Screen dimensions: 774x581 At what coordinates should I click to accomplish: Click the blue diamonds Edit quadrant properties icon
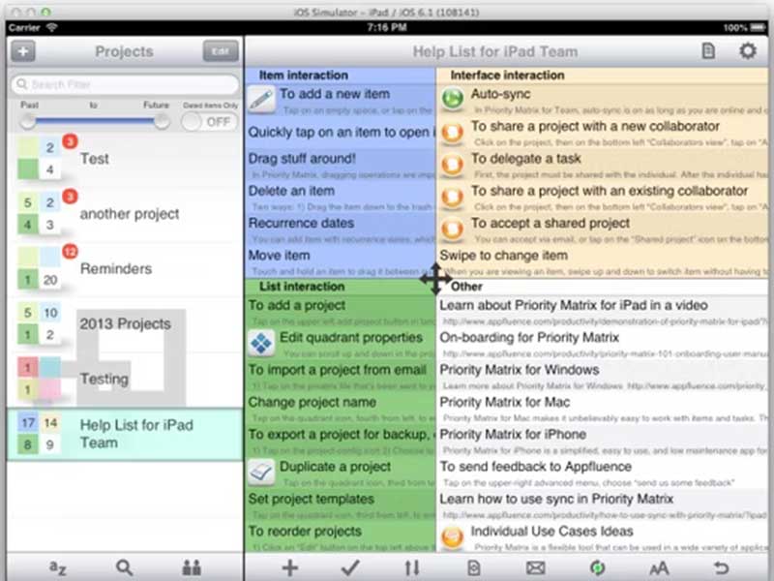(x=261, y=343)
